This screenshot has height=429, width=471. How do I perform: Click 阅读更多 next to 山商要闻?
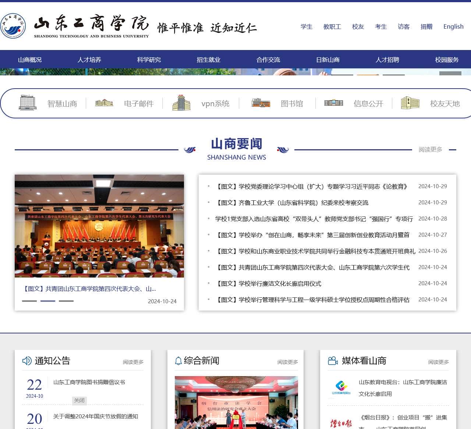click(x=430, y=149)
